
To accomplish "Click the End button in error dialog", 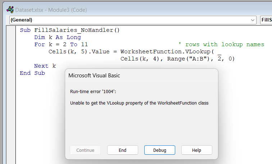I will coord(122,150).
